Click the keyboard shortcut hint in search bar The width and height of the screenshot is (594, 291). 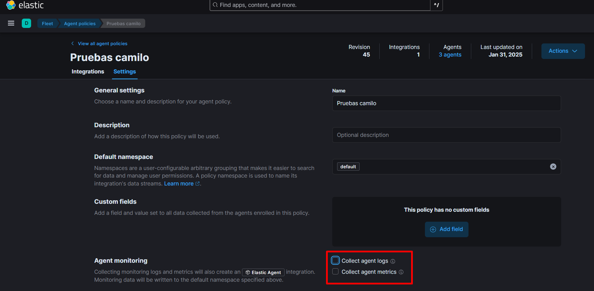tap(436, 5)
